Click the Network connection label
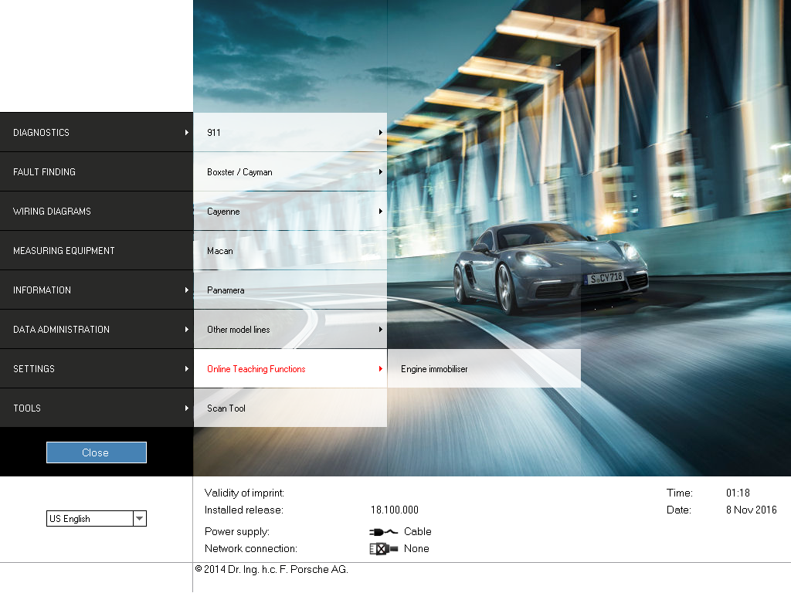The image size is (791, 593). (x=251, y=549)
